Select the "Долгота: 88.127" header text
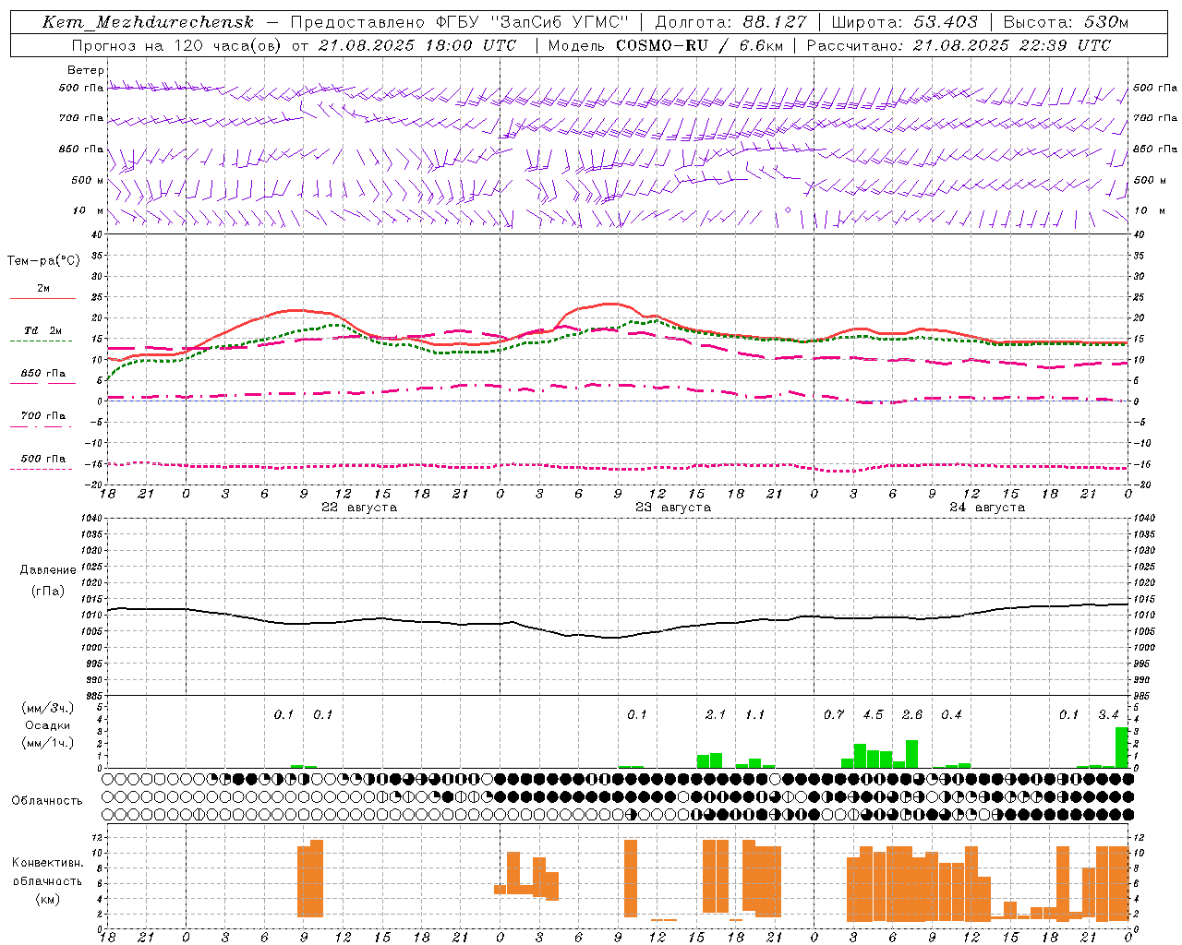Screen dimensions: 1182x945 (x=730, y=22)
